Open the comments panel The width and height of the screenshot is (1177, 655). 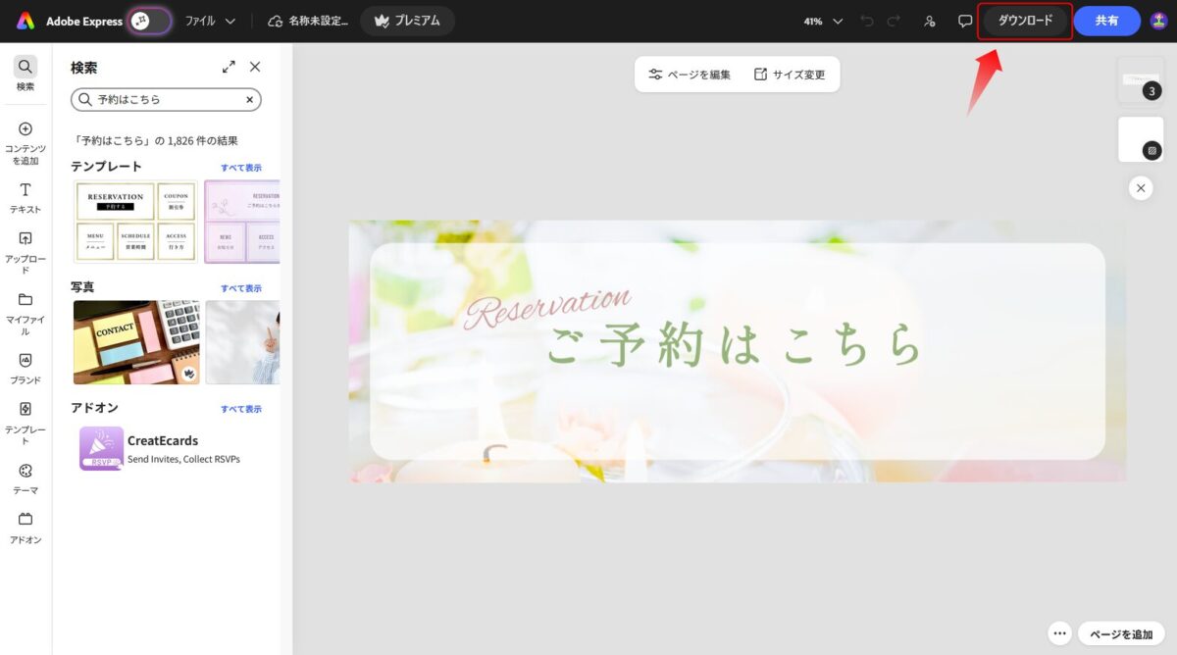(x=965, y=20)
